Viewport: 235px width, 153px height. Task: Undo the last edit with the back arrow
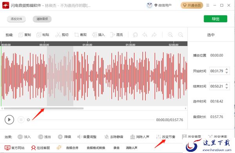(x=145, y=35)
